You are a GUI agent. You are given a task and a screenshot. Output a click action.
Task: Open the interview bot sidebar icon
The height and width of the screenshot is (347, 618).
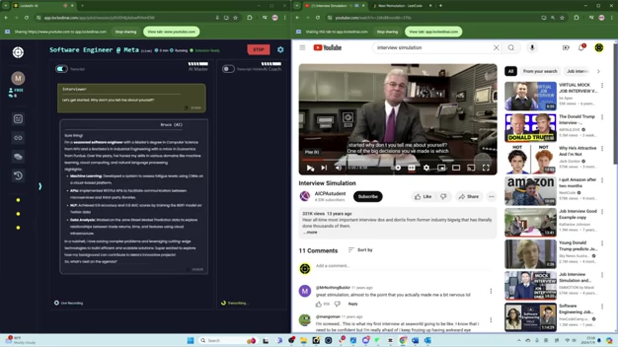coord(18,119)
